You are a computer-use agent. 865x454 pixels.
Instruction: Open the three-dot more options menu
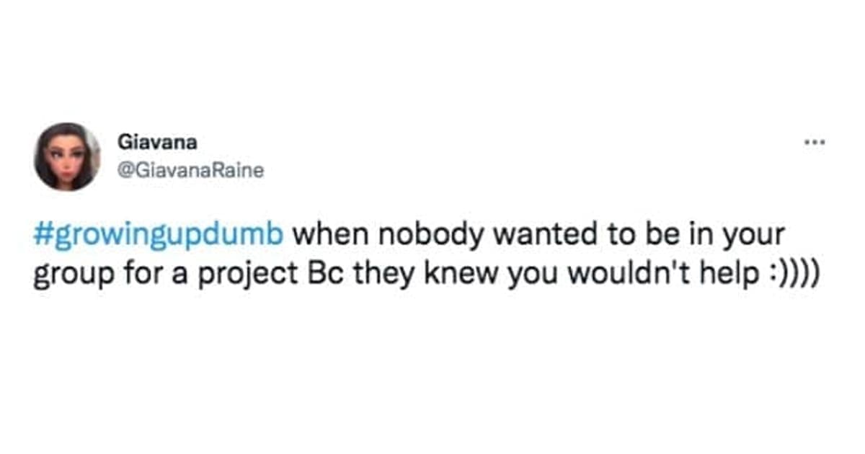click(x=816, y=143)
